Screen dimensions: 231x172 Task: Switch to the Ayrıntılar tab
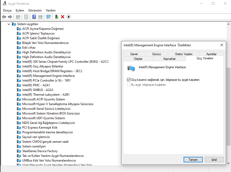click(x=211, y=54)
